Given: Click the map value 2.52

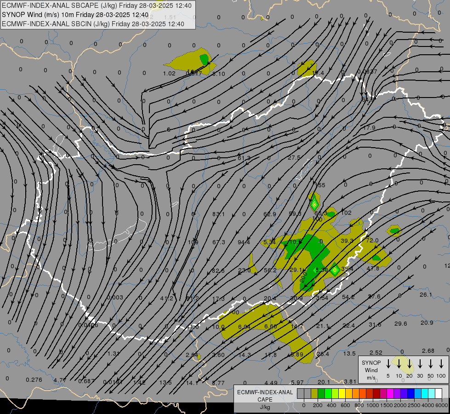Looking at the screenshot, I should (376, 352).
